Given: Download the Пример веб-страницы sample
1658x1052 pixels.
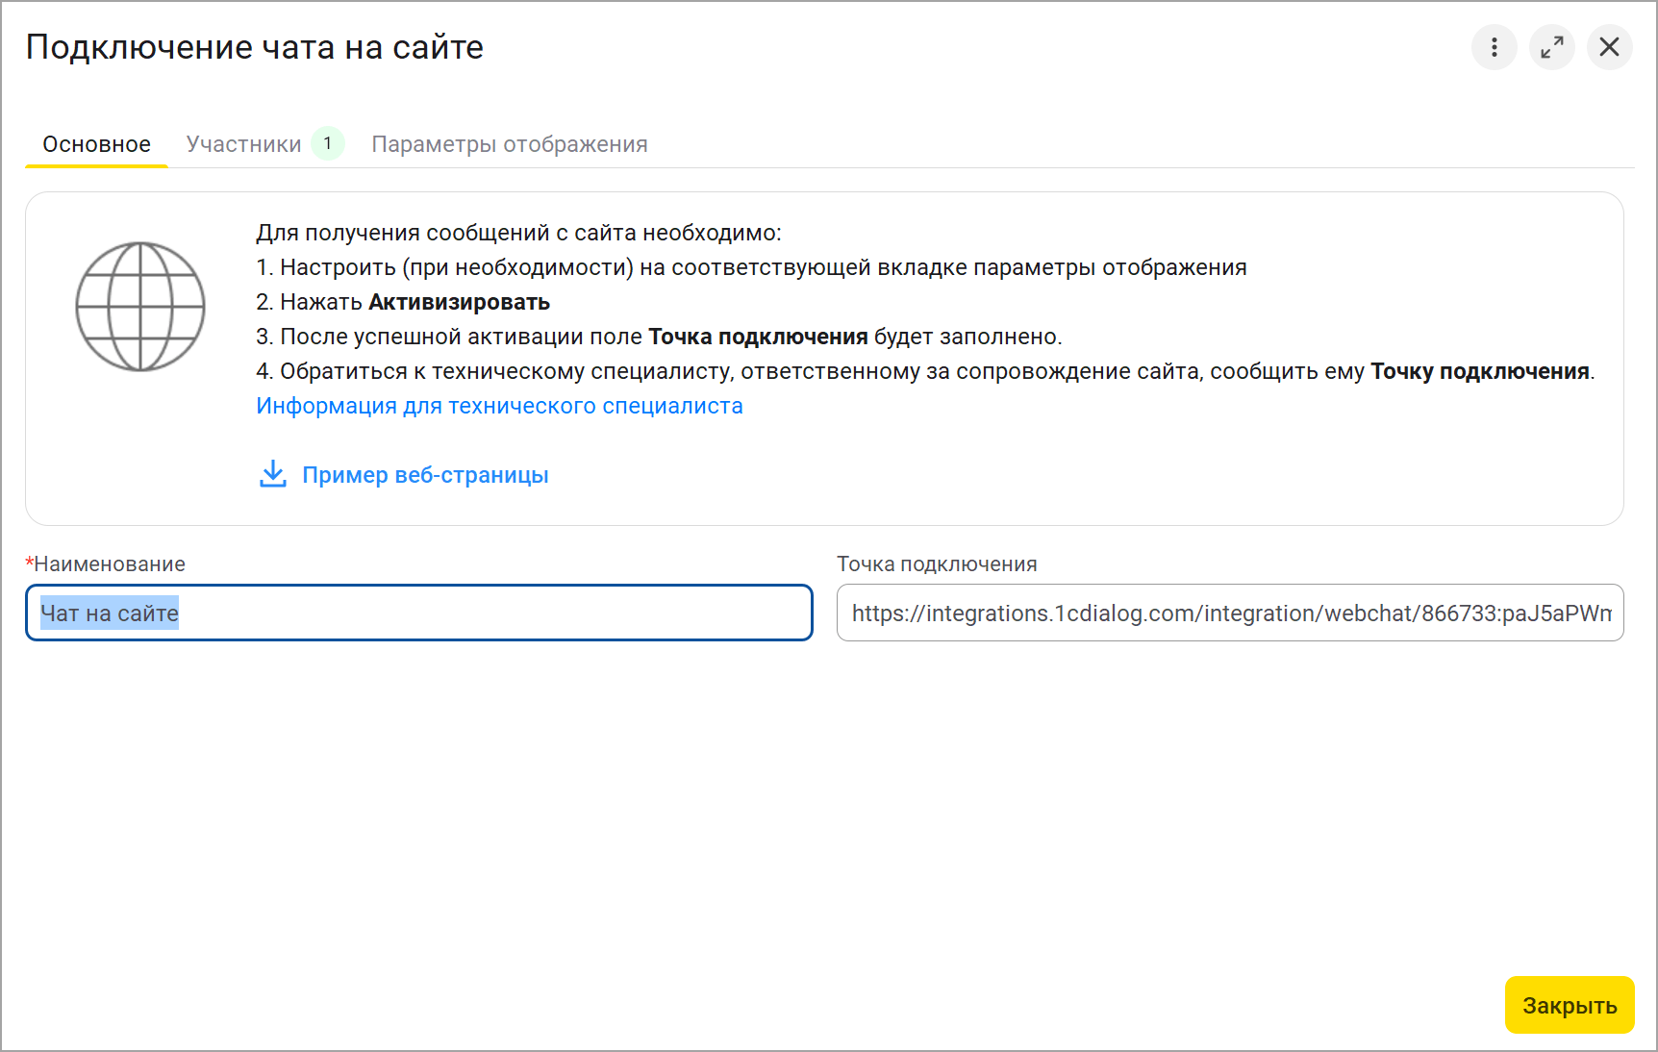Looking at the screenshot, I should (x=425, y=475).
